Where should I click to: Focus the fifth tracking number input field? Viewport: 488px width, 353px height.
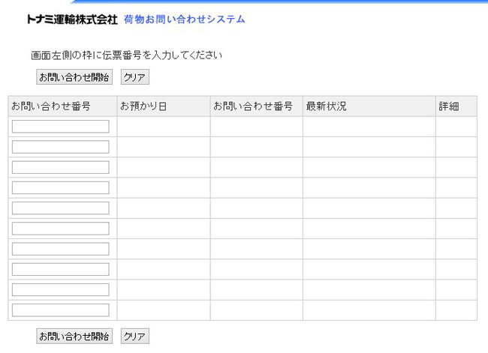click(61, 208)
